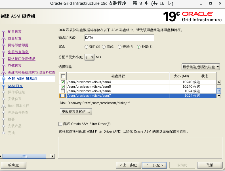
Task: Proceed with 下一步(N) button
Action: click(154, 165)
